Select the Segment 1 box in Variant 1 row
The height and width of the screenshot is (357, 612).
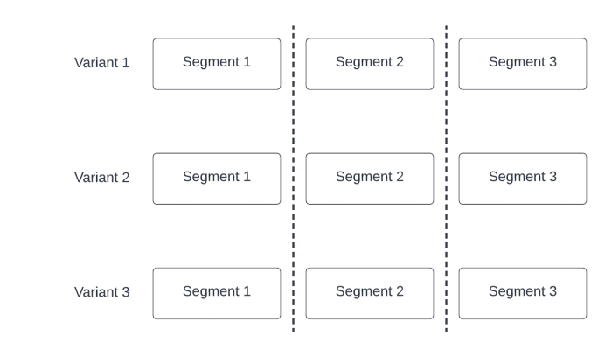(x=217, y=64)
